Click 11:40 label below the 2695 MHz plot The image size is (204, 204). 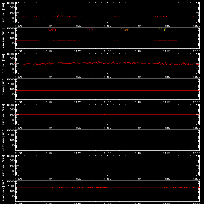click(x=137, y=128)
